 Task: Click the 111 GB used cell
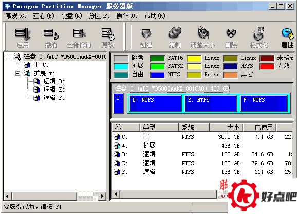264,172
